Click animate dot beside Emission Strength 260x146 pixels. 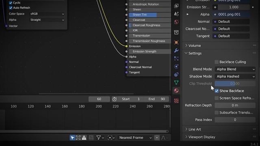click(x=253, y=7)
